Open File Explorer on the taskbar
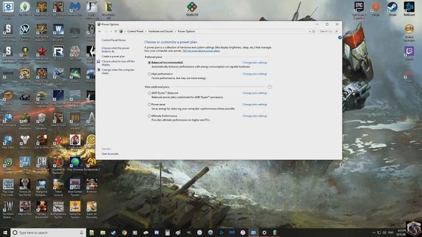 click(103, 232)
